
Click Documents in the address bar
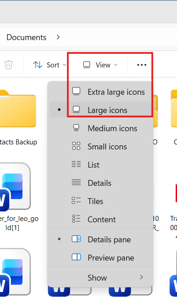(x=26, y=37)
